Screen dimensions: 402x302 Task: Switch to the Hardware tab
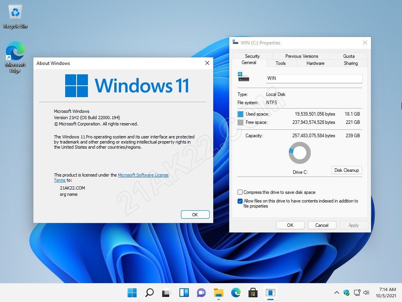315,63
